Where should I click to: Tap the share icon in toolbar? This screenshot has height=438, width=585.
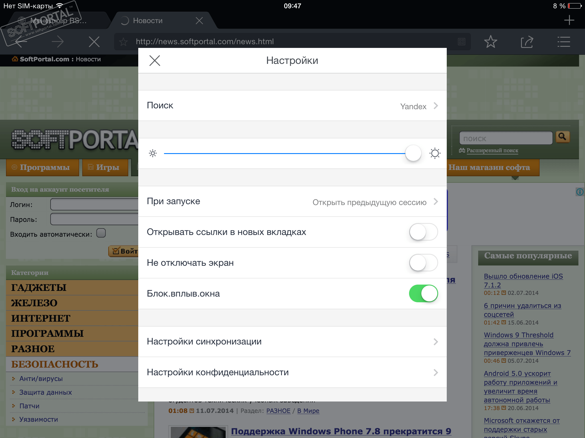click(x=527, y=42)
